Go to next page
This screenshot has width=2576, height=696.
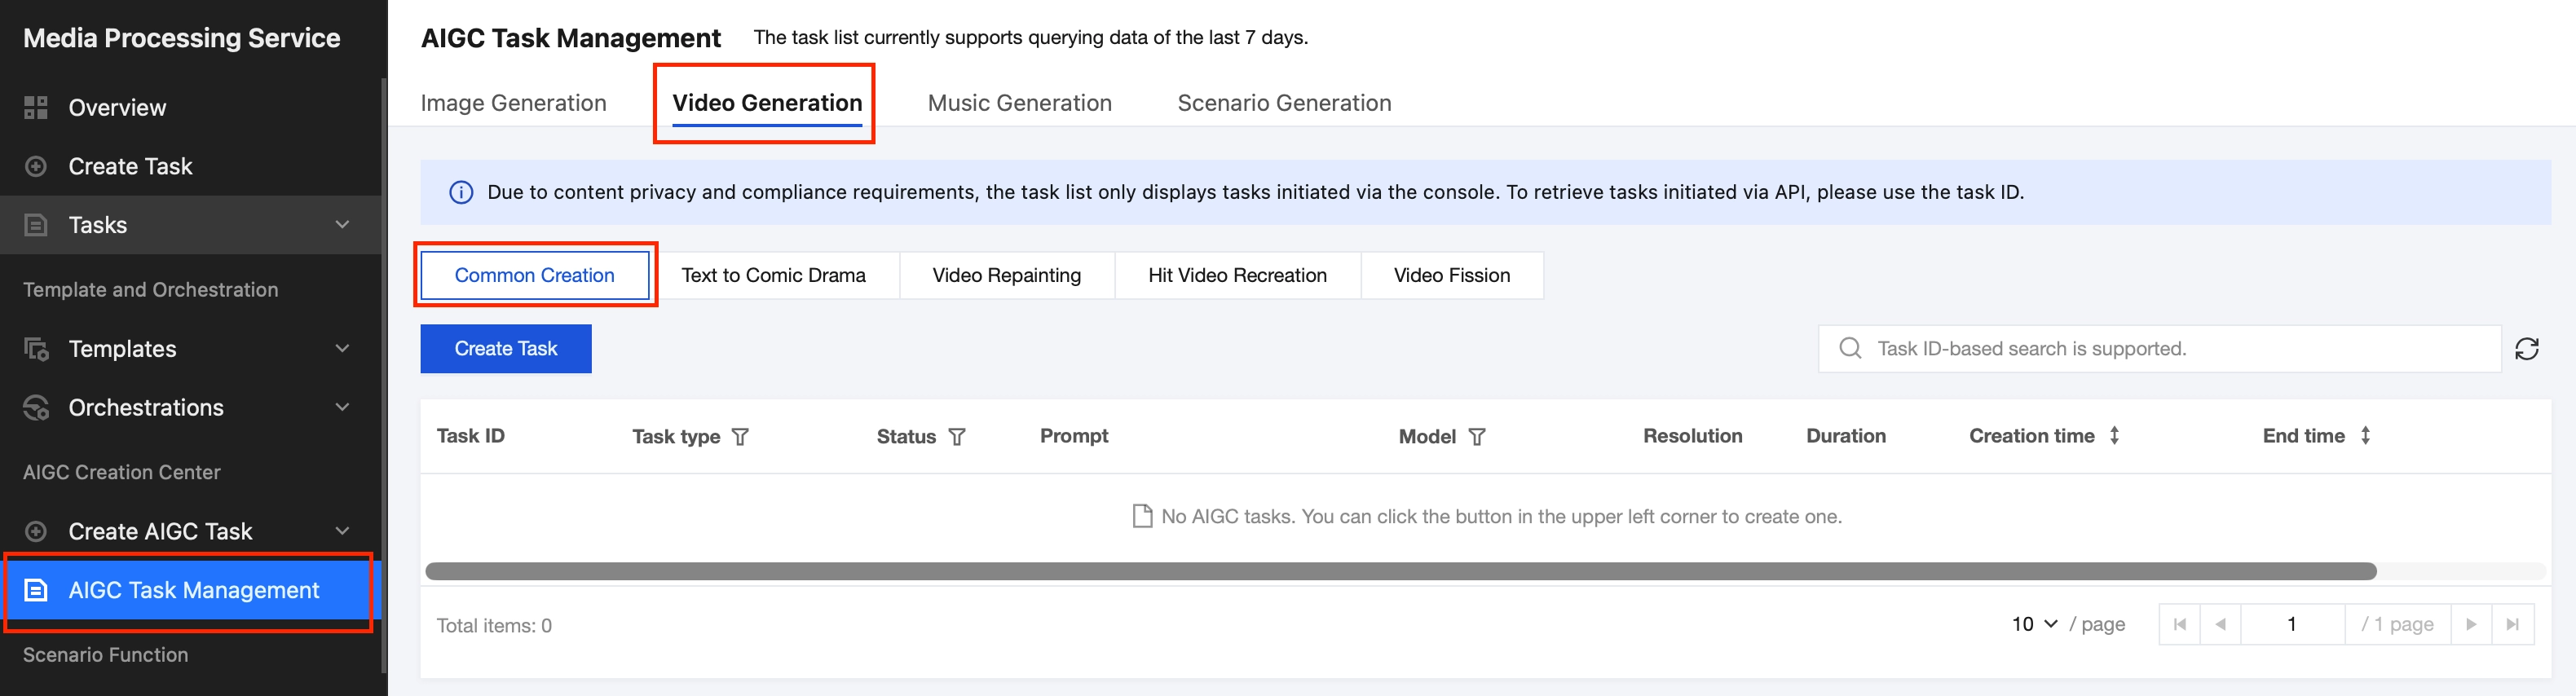point(2471,624)
